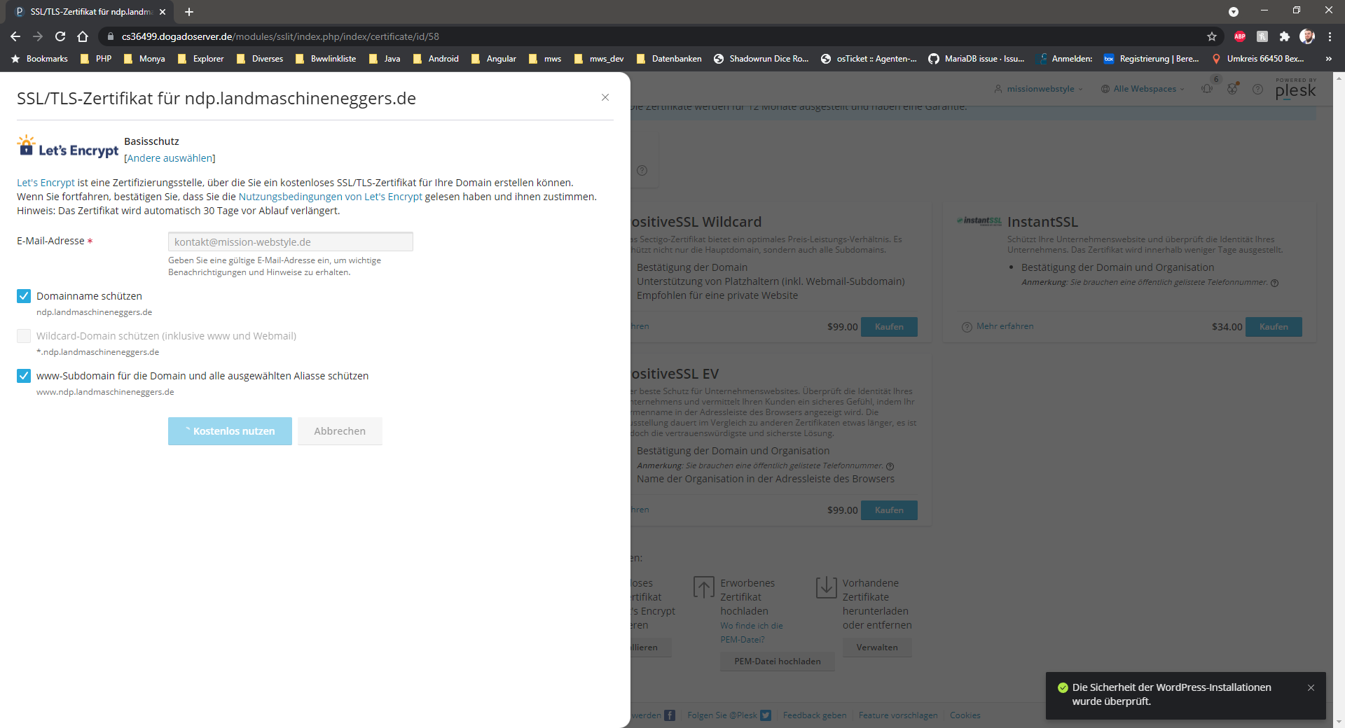The height and width of the screenshot is (728, 1345).
Task: Open the Chrome three-dot menu
Action: (1330, 36)
